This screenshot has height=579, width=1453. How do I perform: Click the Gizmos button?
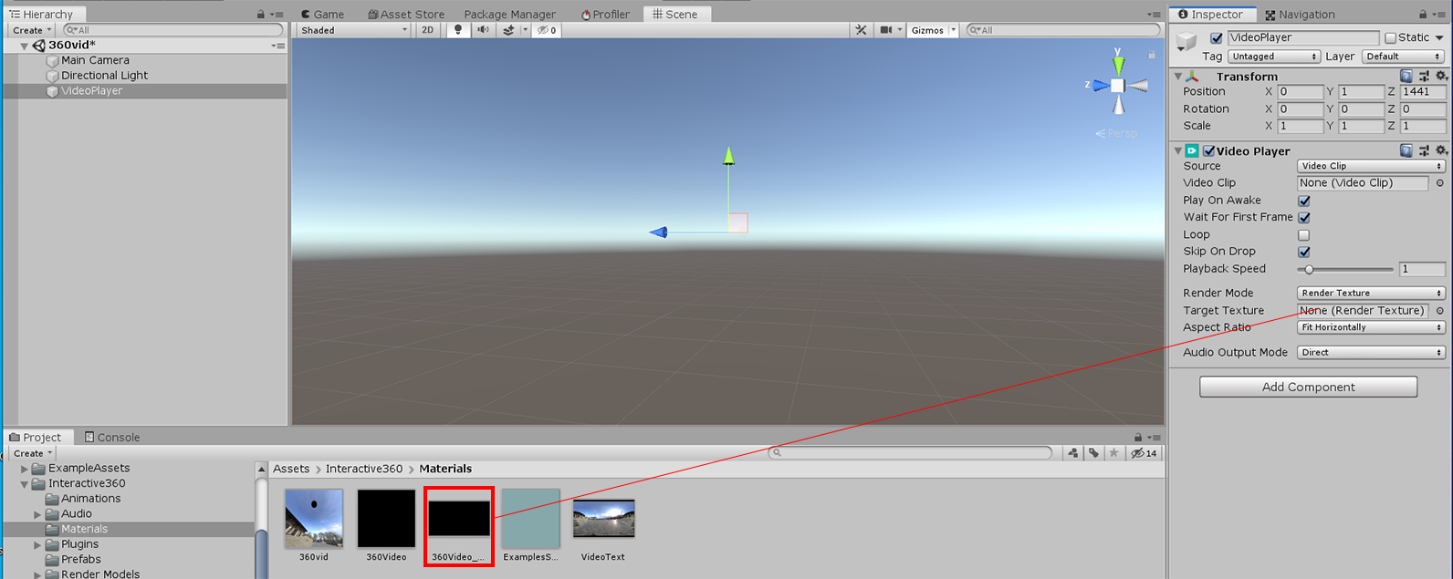pyautogui.click(x=927, y=30)
